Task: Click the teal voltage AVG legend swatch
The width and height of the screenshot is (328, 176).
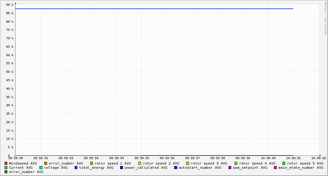Action: pyautogui.click(x=41, y=168)
